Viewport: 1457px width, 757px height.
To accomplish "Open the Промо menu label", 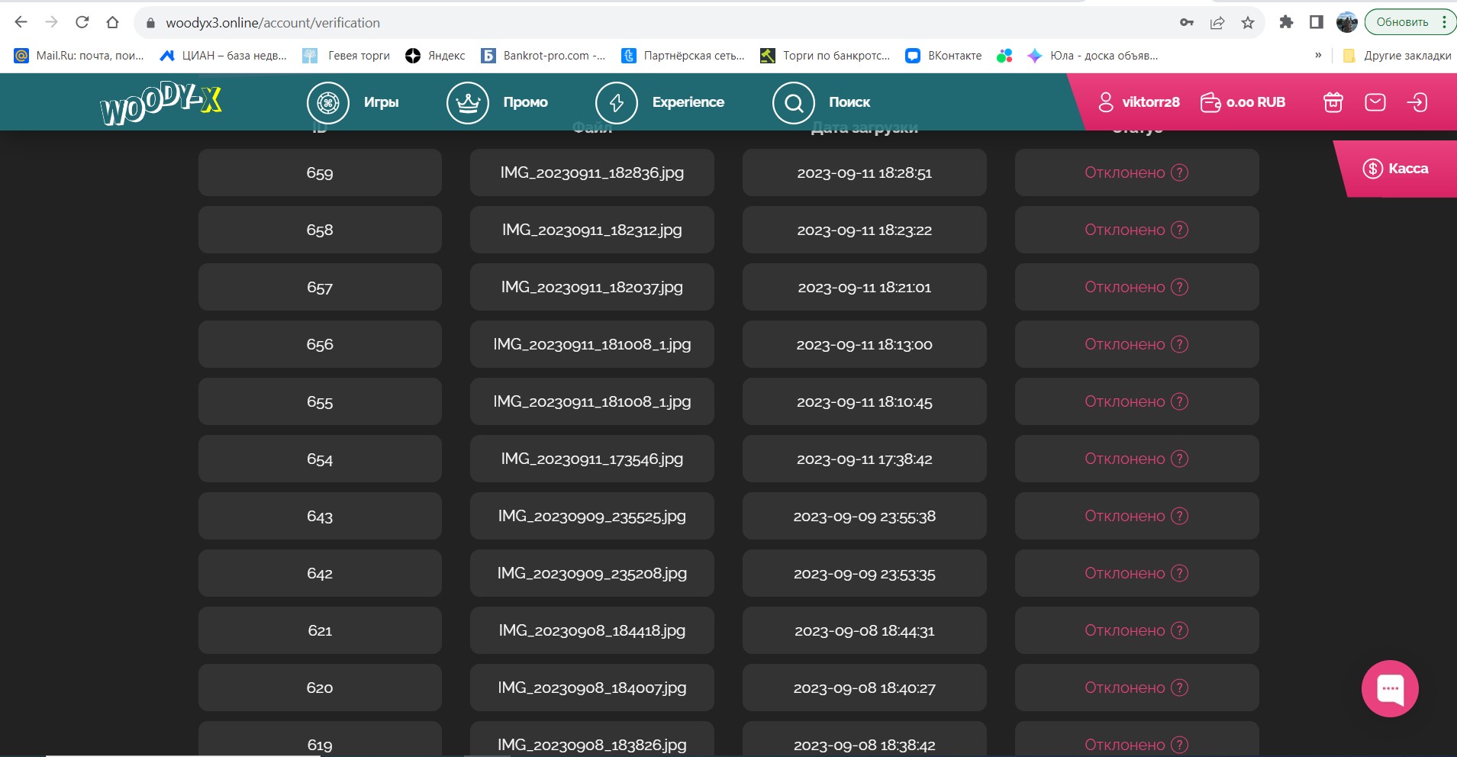I will coord(525,102).
